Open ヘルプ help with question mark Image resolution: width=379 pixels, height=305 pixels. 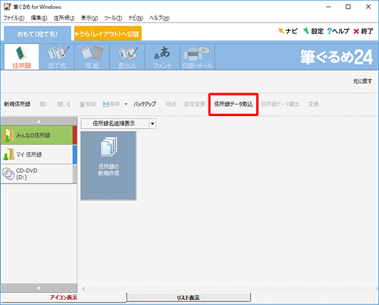[338, 31]
